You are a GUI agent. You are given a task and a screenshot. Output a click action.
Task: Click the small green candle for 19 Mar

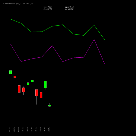pos(50,106)
